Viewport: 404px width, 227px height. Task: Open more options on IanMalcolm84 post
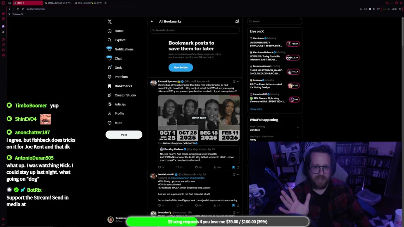coord(238,174)
